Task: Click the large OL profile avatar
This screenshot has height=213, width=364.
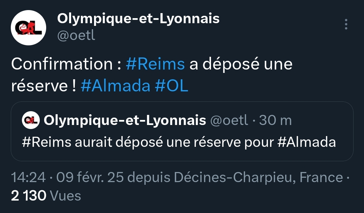Action: pyautogui.click(x=29, y=28)
